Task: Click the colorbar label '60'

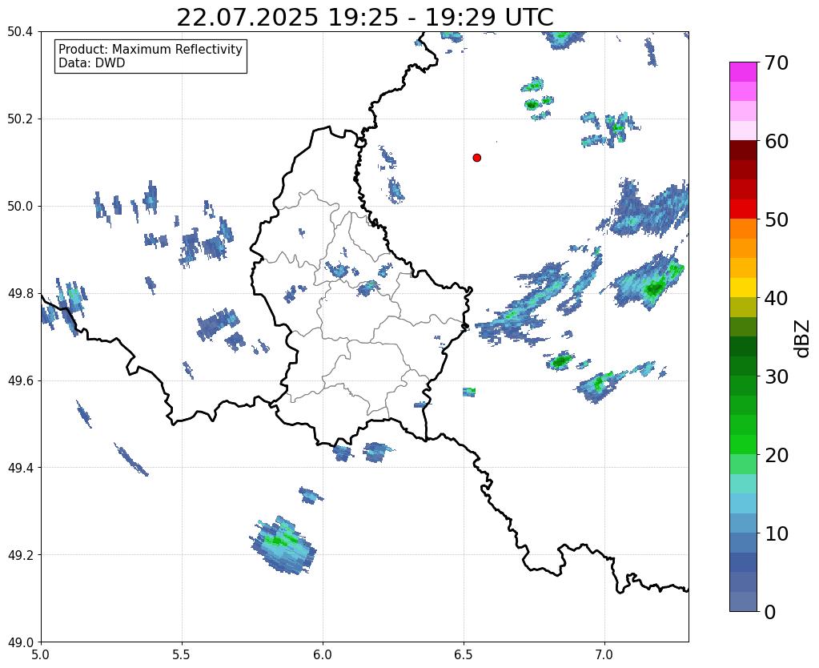Action: click(777, 141)
